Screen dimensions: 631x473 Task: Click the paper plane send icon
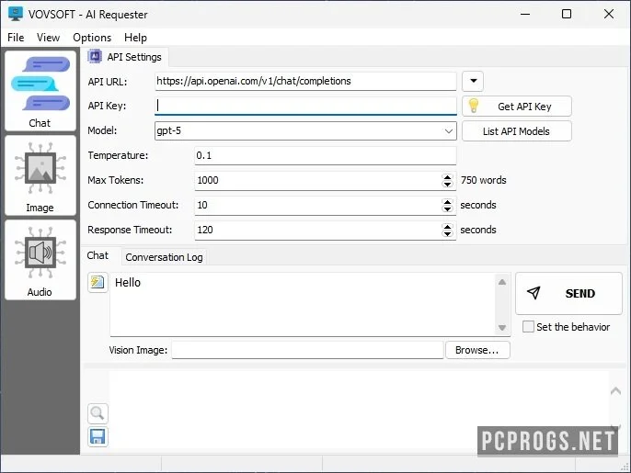pos(533,293)
